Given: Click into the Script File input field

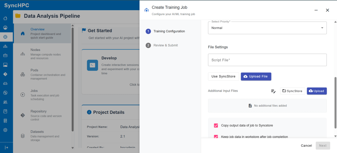Looking at the screenshot, I should [267, 60].
